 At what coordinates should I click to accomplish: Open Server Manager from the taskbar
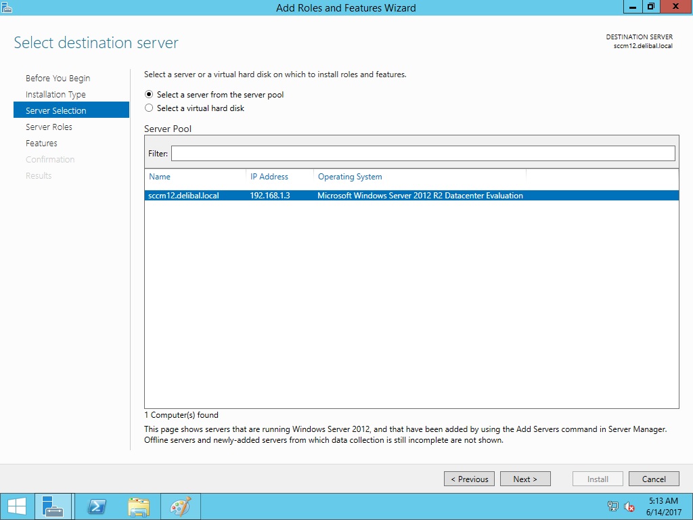51,506
